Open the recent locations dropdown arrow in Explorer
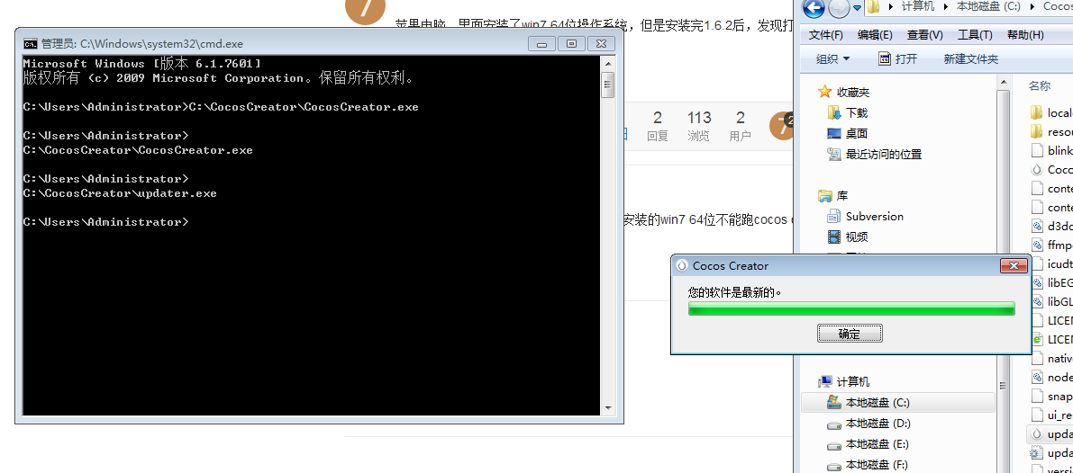 pos(856,8)
